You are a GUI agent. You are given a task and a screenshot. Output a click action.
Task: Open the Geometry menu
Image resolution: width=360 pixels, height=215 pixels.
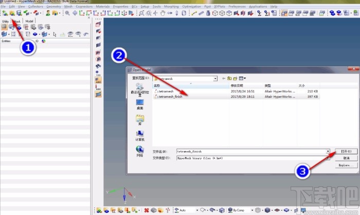(53, 6)
